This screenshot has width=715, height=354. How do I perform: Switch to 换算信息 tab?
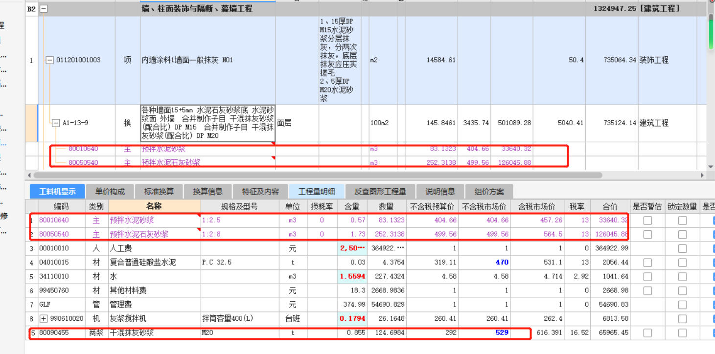(x=208, y=191)
